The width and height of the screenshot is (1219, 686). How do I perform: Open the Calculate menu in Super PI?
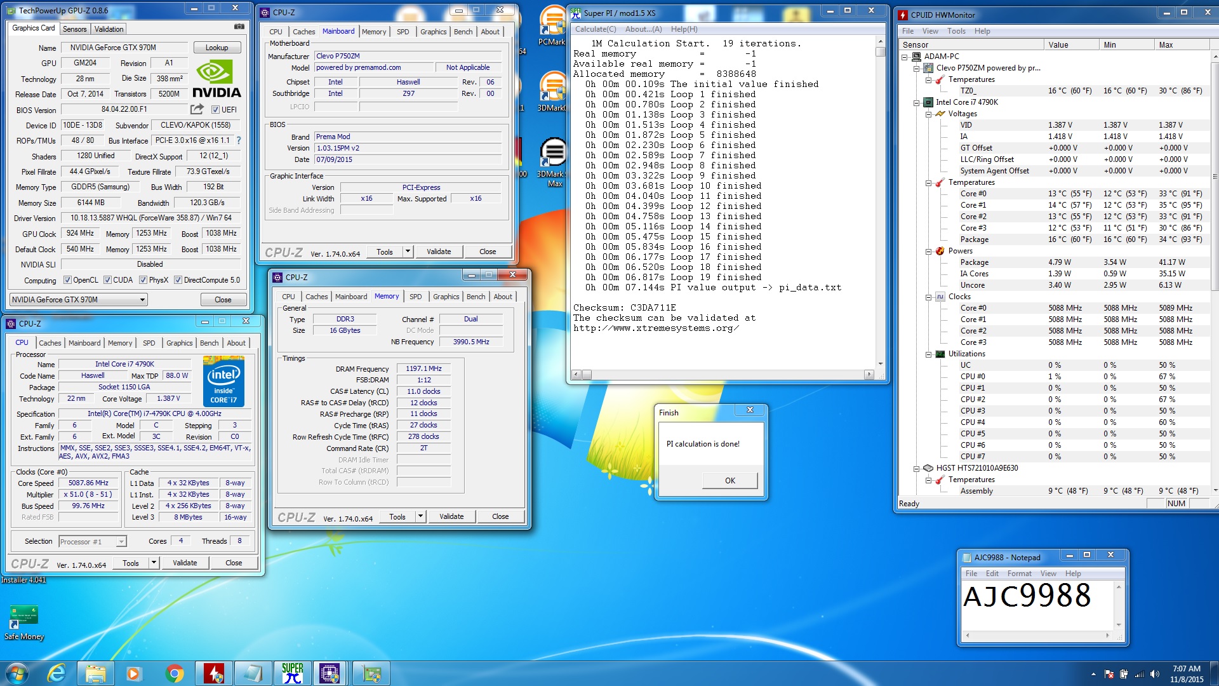[x=595, y=29]
